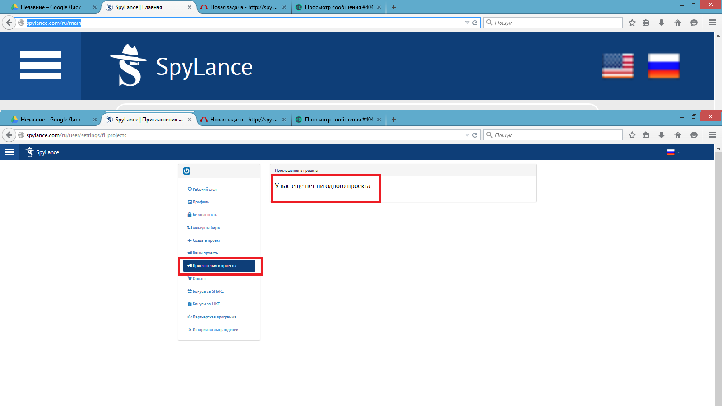
Task: Open the Безопасность section
Action: point(204,215)
